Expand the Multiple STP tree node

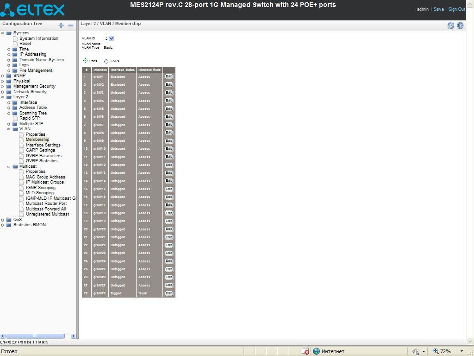[9, 124]
